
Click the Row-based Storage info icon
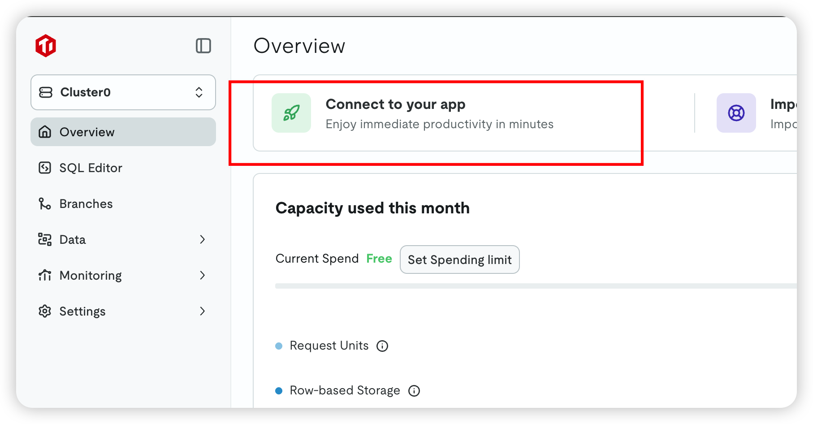point(414,391)
